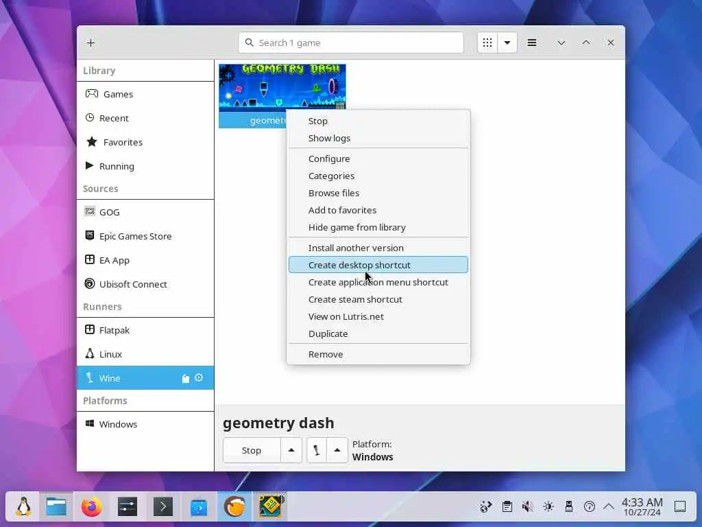This screenshot has height=527, width=702.
Task: Select the GOG source icon
Action: (x=90, y=211)
